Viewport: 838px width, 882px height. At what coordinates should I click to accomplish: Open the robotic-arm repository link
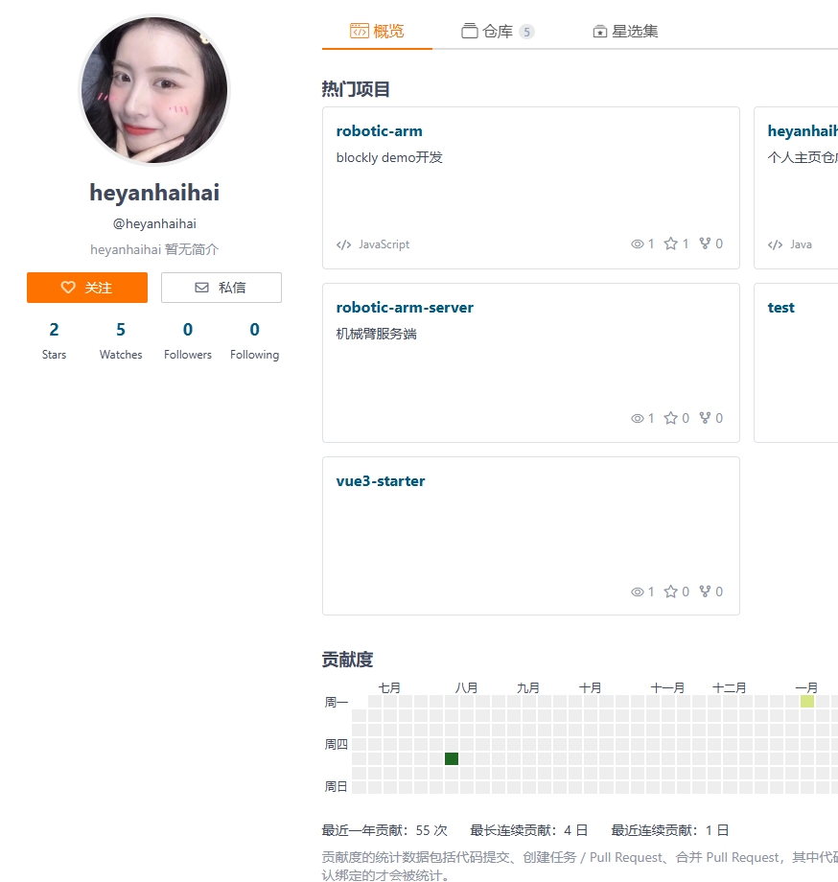coord(379,131)
